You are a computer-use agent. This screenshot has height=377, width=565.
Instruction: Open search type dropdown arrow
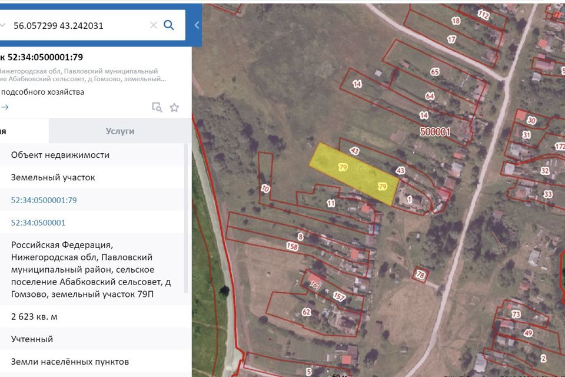coord(2,25)
